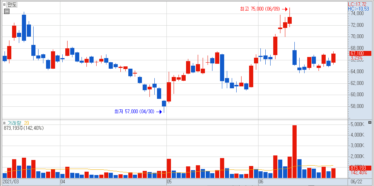Click the 4,000K volume axis label
The height and width of the screenshot is (186, 374).
(357, 135)
